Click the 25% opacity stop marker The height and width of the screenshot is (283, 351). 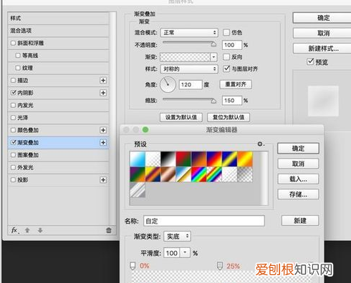220,266
